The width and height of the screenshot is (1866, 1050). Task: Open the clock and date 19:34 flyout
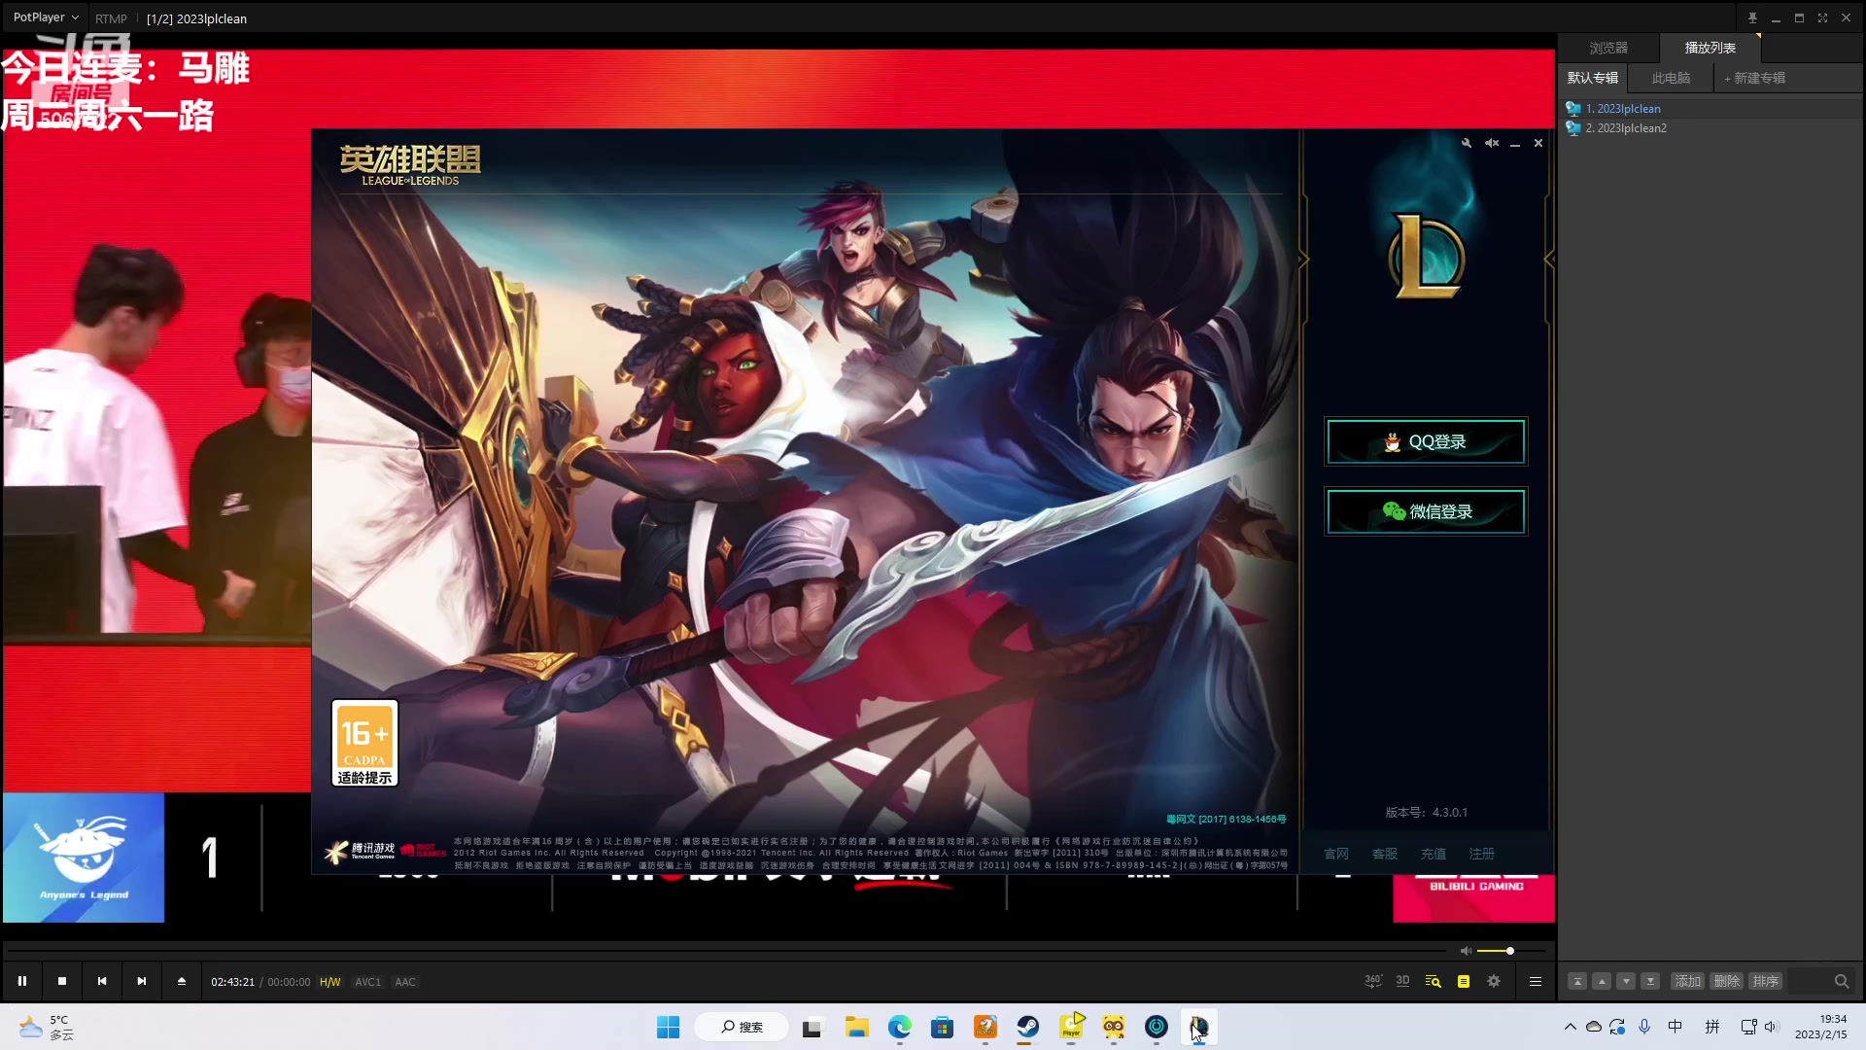coord(1821,1027)
